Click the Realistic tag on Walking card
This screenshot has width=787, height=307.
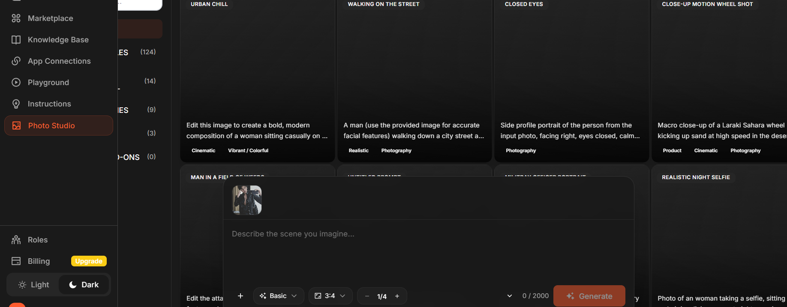359,151
